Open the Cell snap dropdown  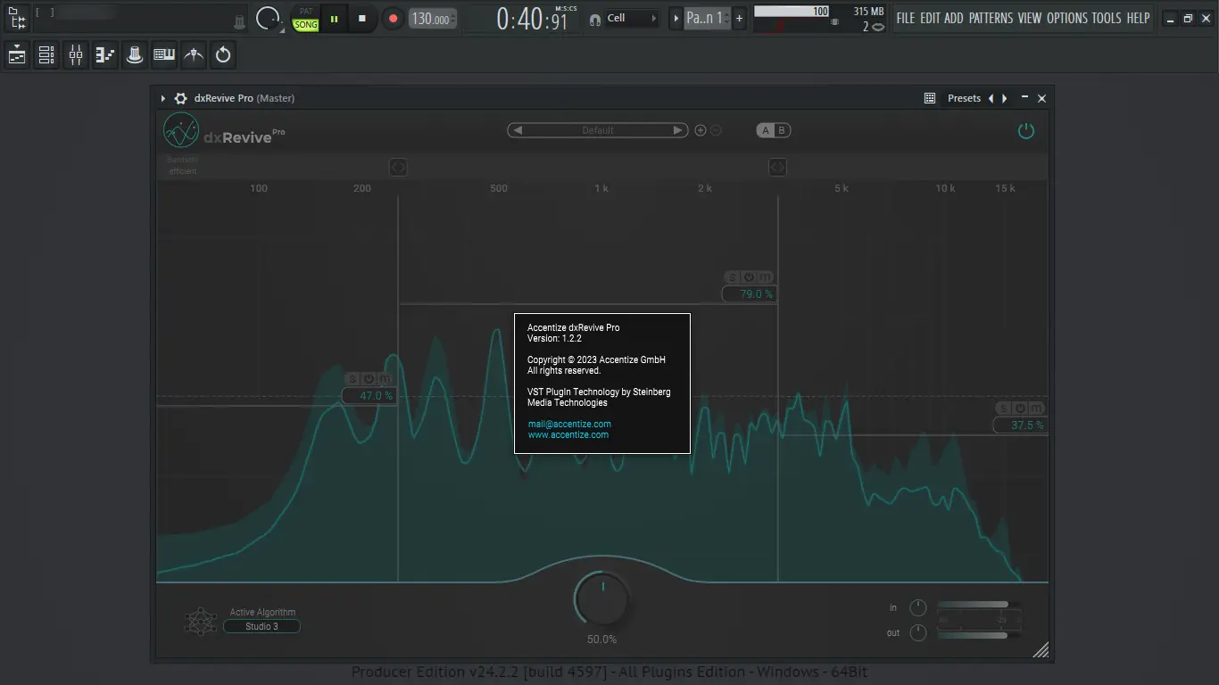click(x=632, y=18)
